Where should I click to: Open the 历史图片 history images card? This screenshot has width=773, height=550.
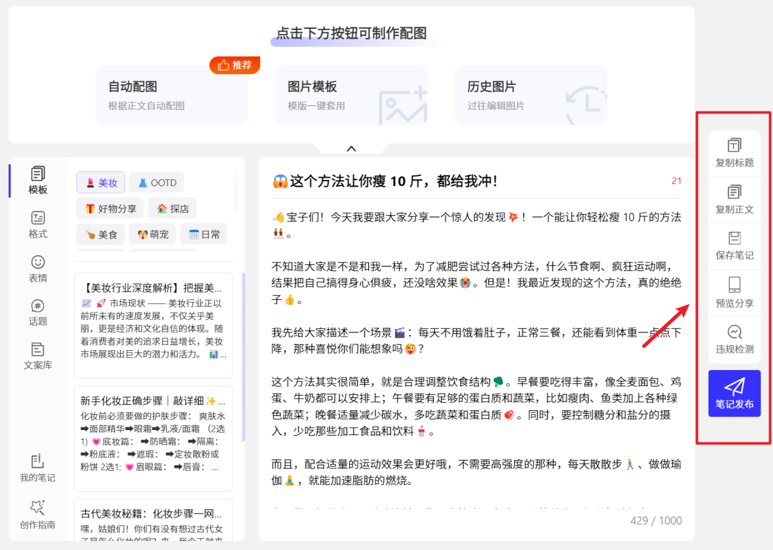click(530, 95)
